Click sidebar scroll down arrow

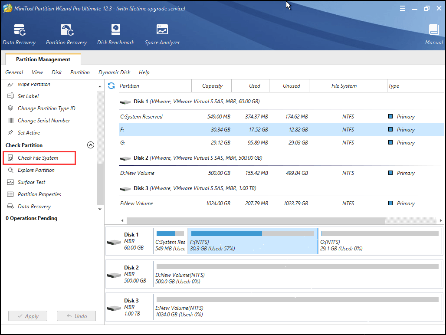point(100,209)
